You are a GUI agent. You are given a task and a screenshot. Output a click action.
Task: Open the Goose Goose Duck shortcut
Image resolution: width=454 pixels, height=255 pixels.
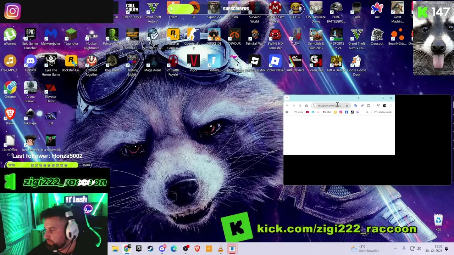356,66
